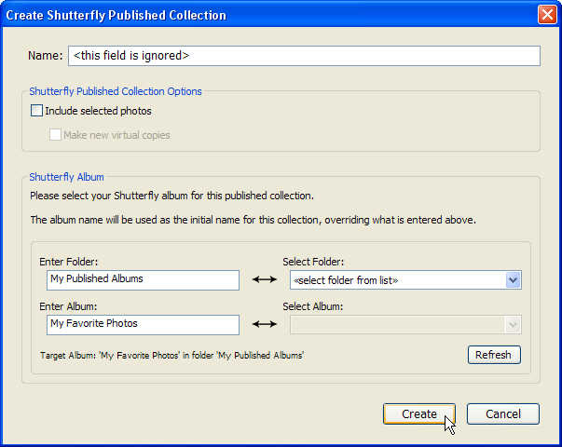Open the Select Folder dropdown list
The width and height of the screenshot is (562, 447).
pos(405,280)
